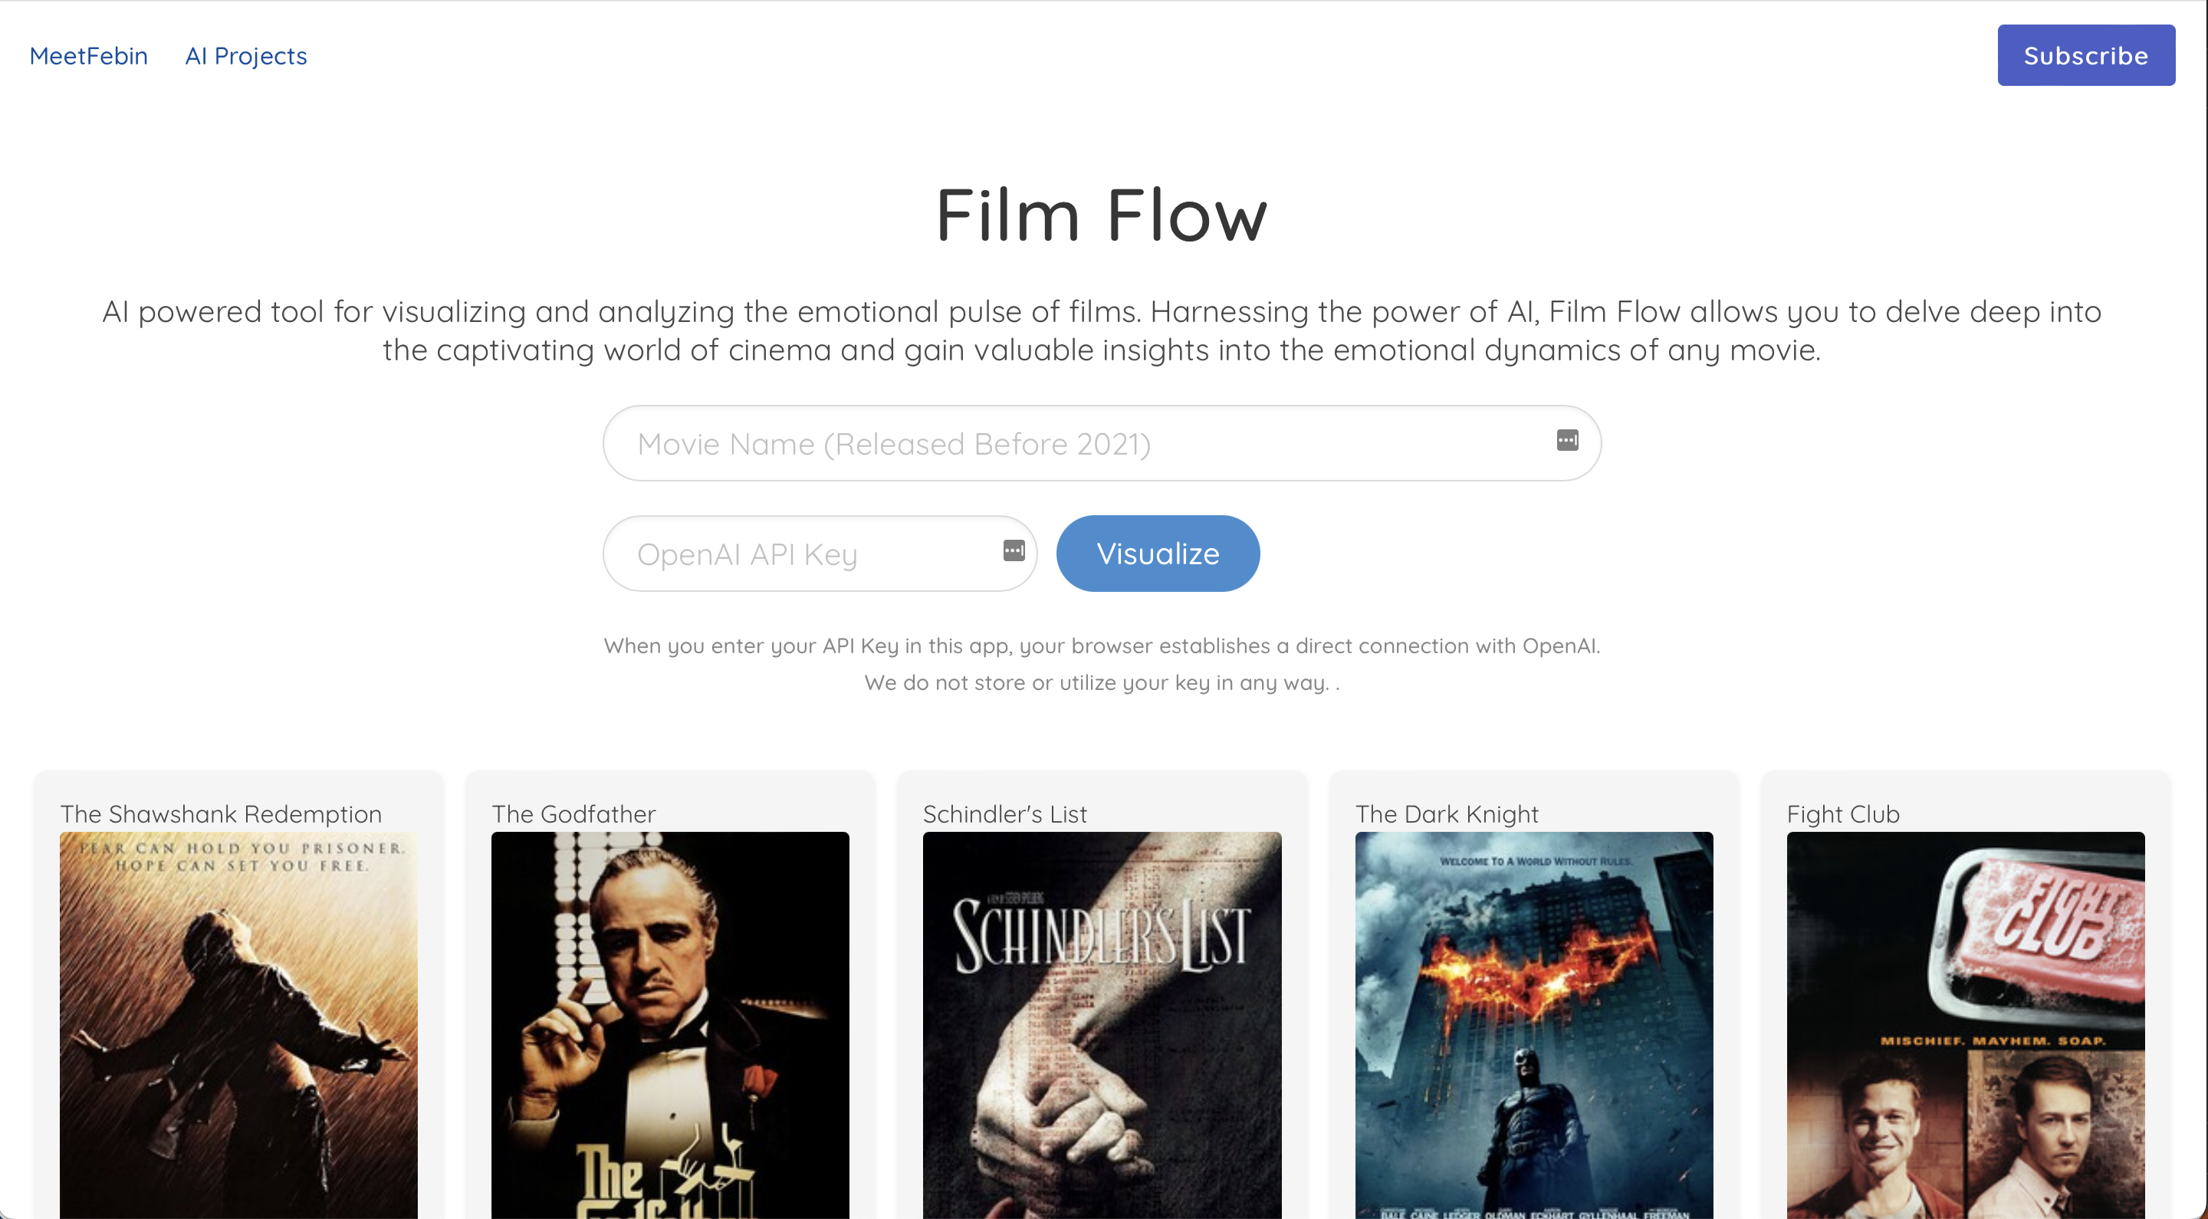
Task: Focus the OpenAI API Key field
Action: (x=820, y=554)
